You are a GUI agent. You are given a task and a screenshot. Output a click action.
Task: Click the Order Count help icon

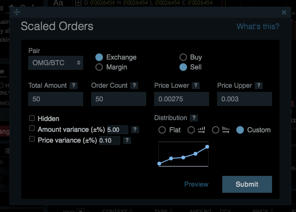134,85
